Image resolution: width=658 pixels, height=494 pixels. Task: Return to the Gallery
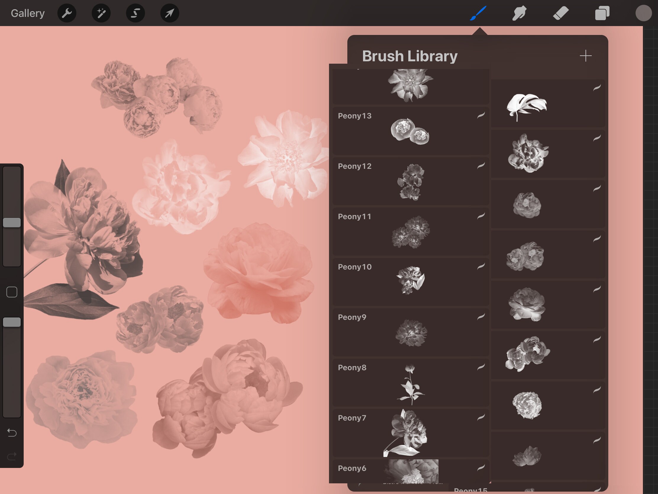click(28, 13)
